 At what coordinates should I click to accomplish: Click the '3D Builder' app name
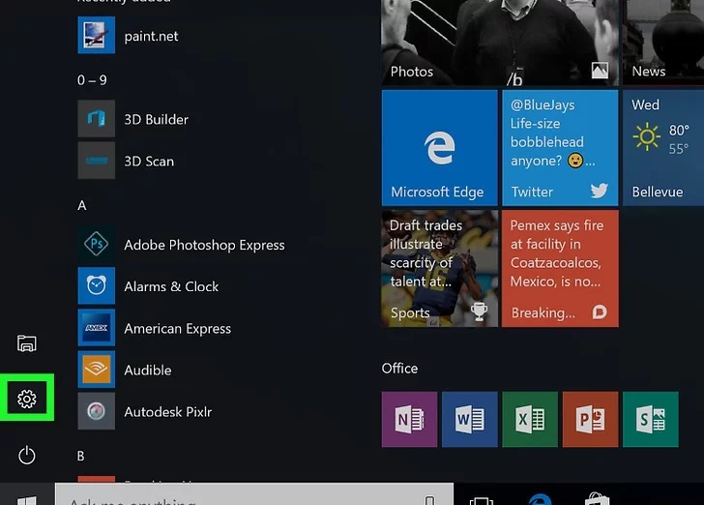tap(157, 120)
